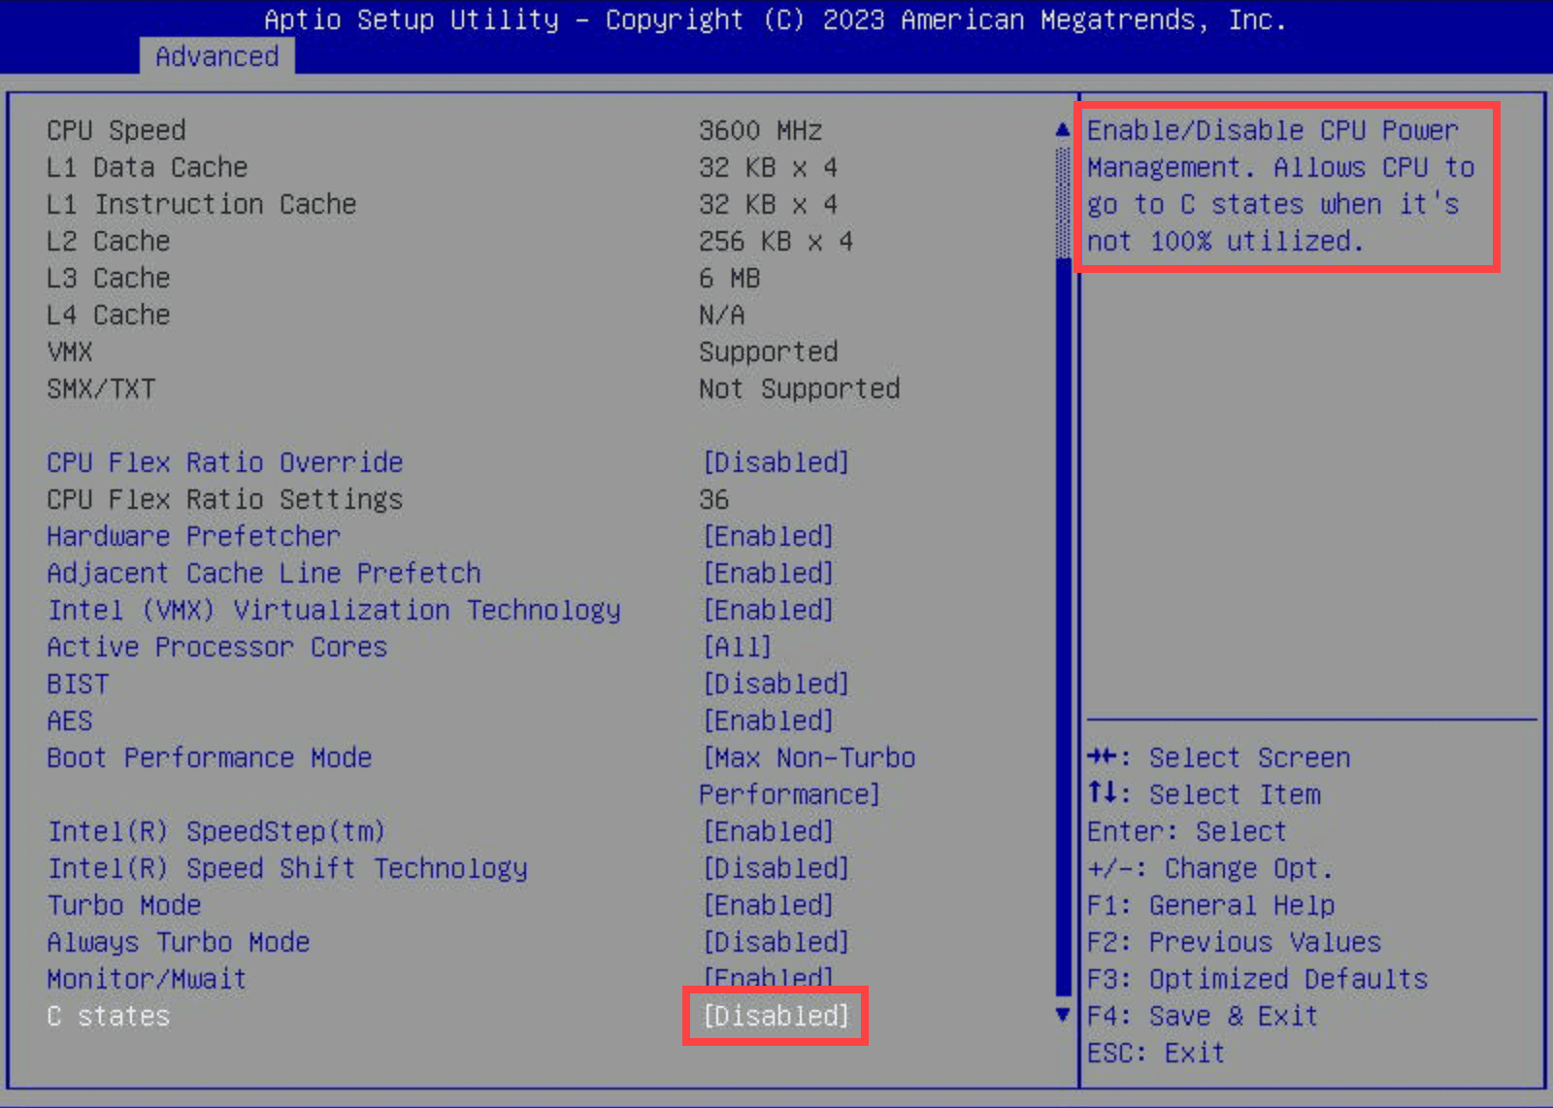This screenshot has height=1108, width=1553.
Task: Change BIST Disabled value
Action: tap(776, 684)
